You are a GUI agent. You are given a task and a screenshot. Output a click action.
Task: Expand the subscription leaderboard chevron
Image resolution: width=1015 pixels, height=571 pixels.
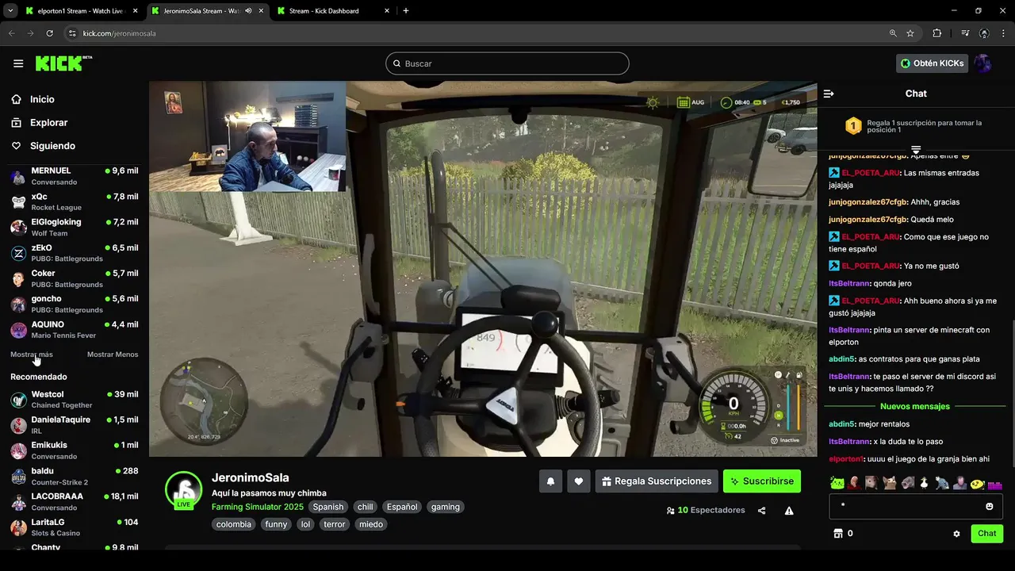pyautogui.click(x=916, y=149)
